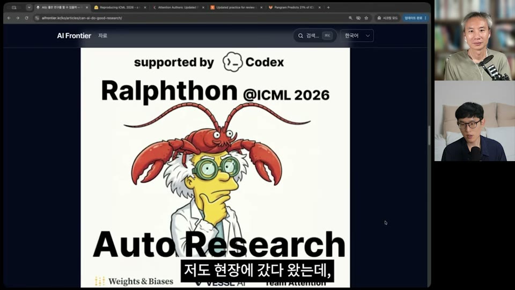Close the active AI Frontier article tab
Viewport: 515px width, 290px height.
point(87,7)
